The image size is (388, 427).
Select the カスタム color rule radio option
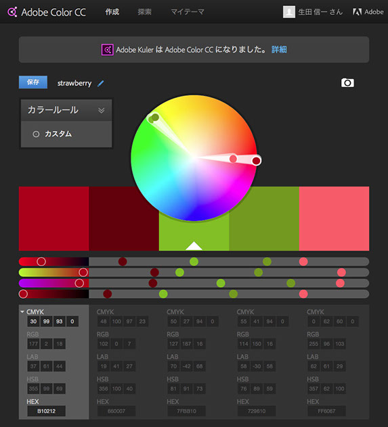click(x=36, y=134)
